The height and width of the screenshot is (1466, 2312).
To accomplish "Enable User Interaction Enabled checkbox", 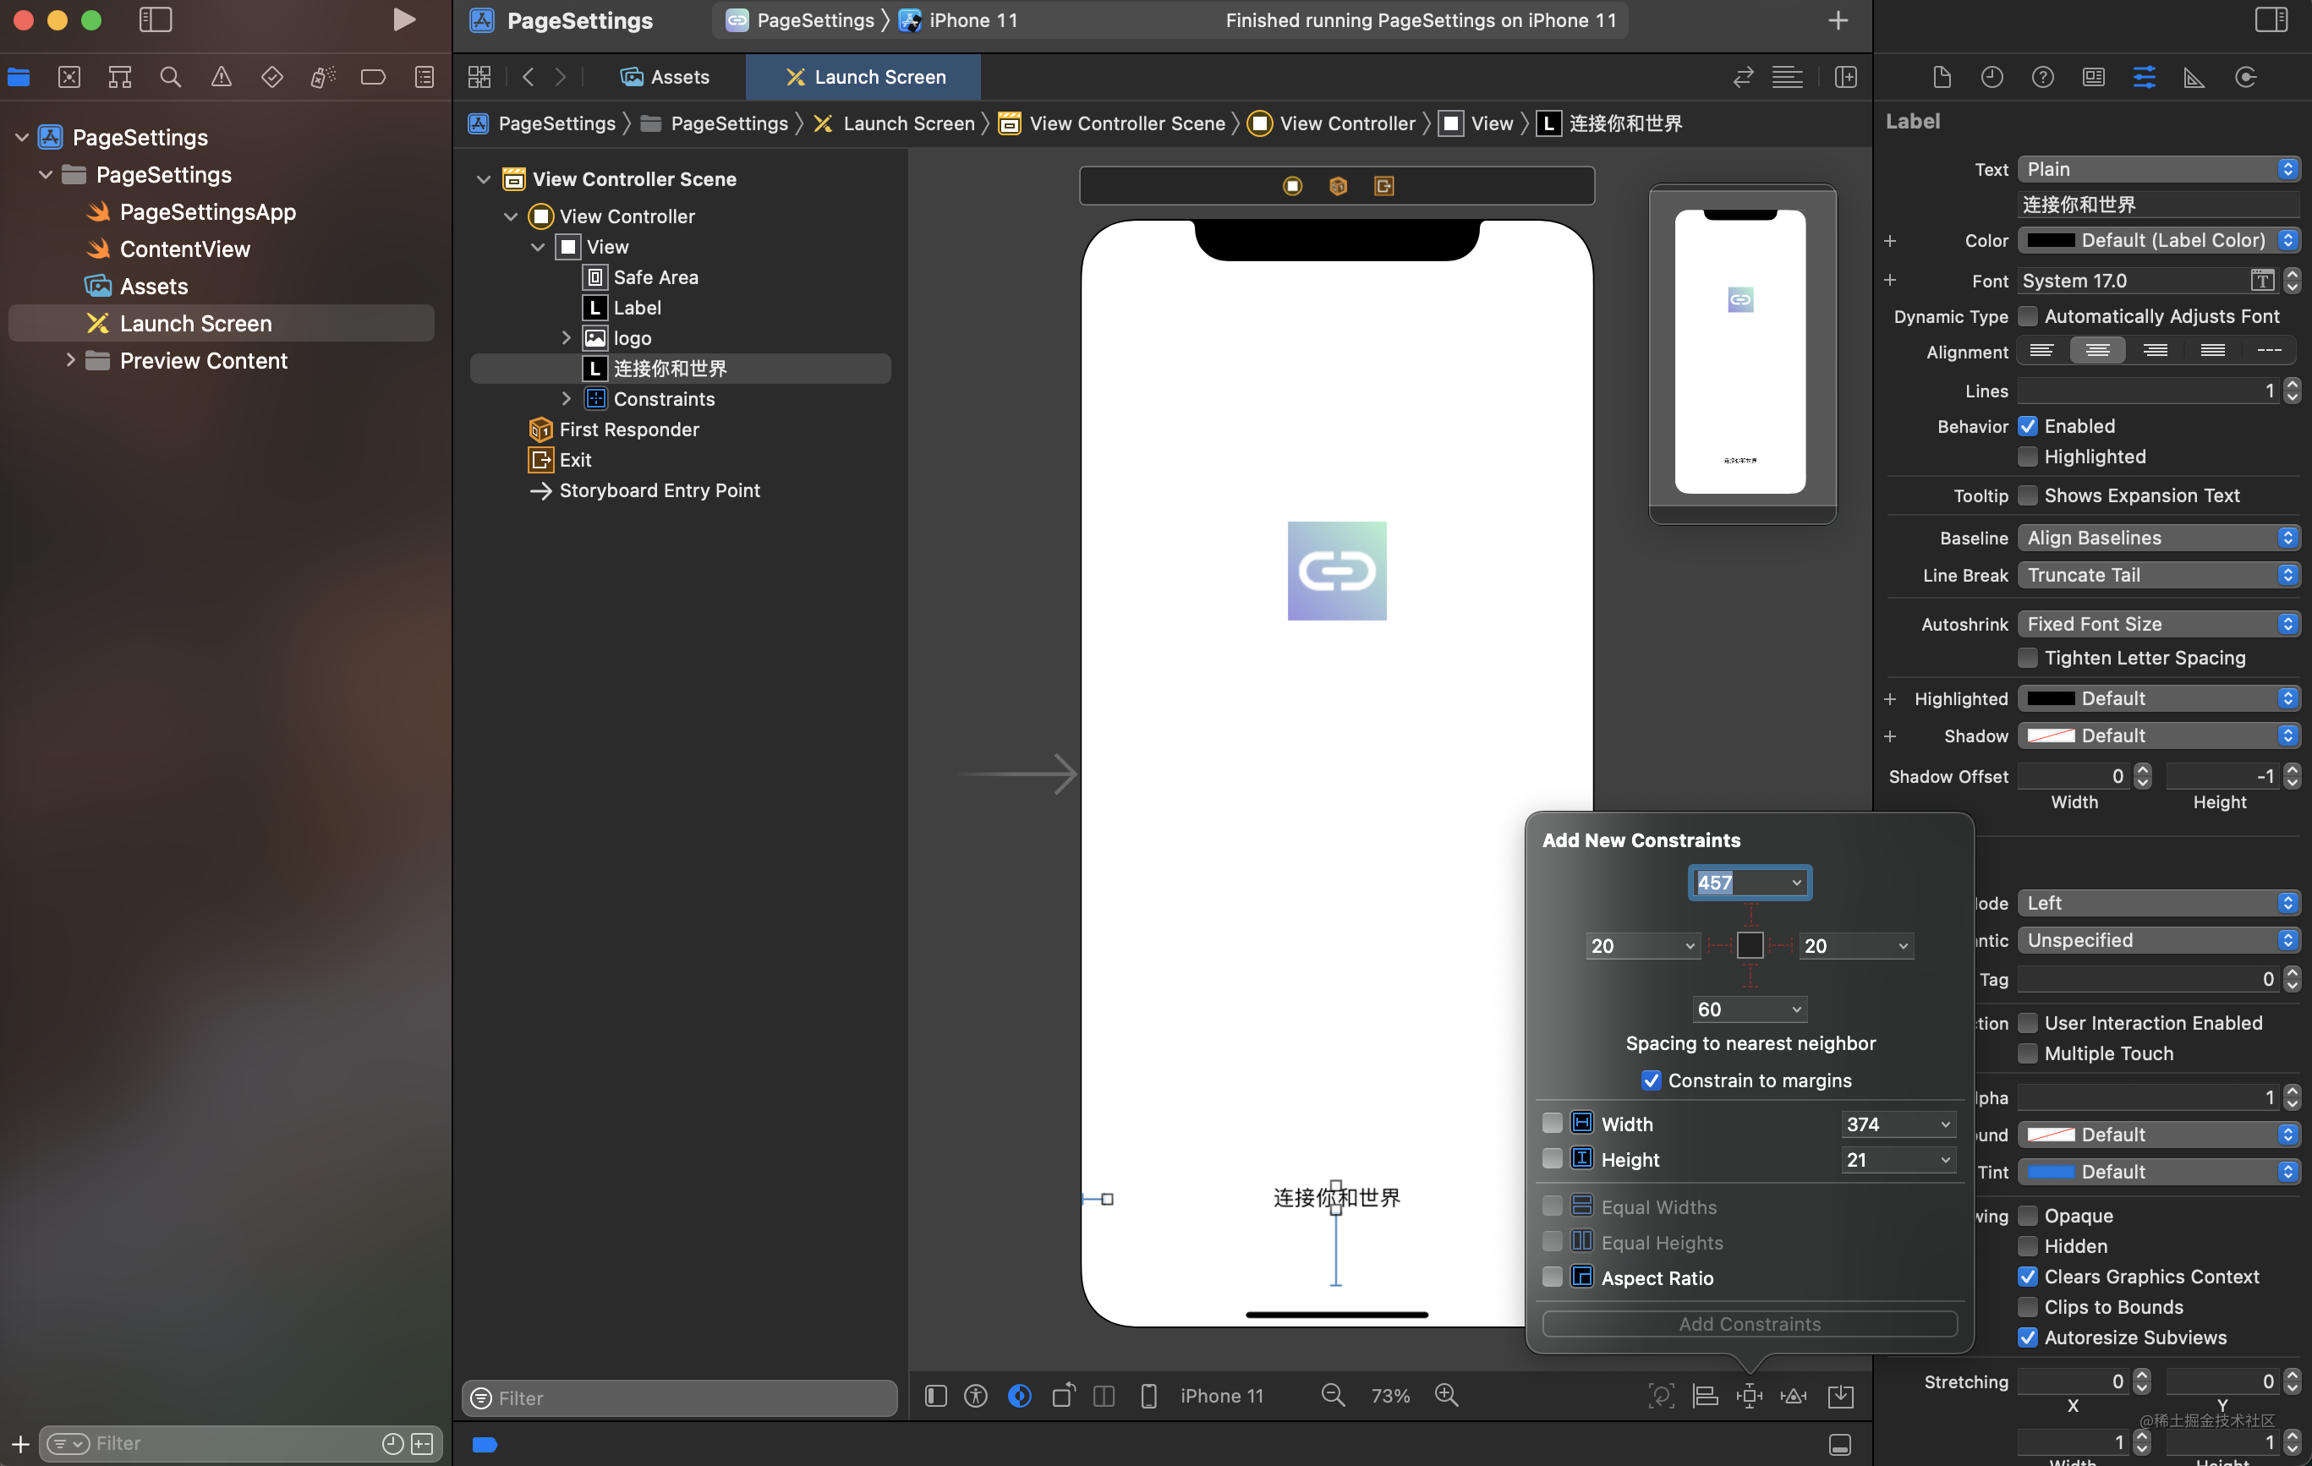I will tap(2028, 1022).
